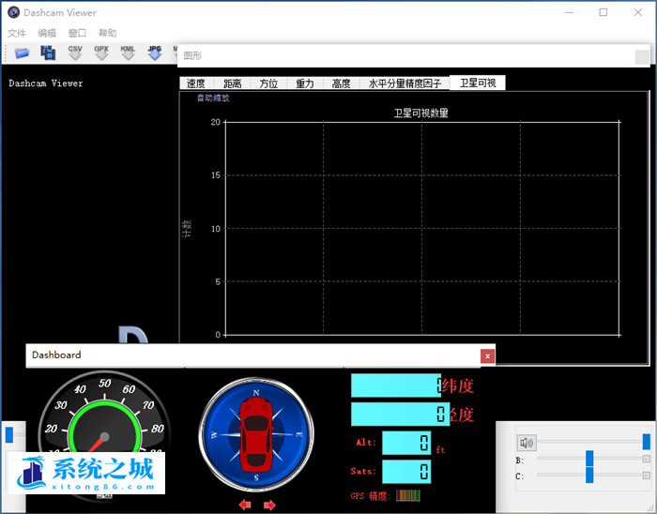Click the Dashcam Viewer text in the video pane
Viewport: 657px width, 514px height.
click(46, 83)
